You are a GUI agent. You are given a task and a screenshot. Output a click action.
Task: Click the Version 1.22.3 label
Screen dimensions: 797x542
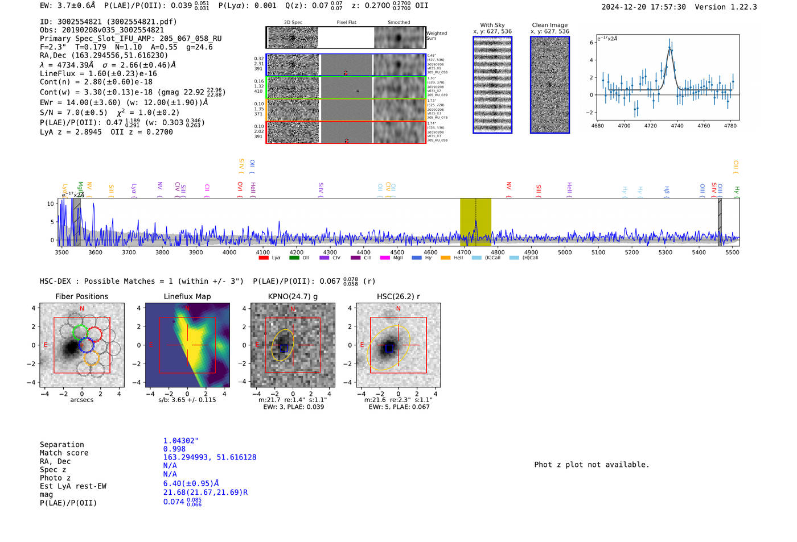tap(726, 7)
